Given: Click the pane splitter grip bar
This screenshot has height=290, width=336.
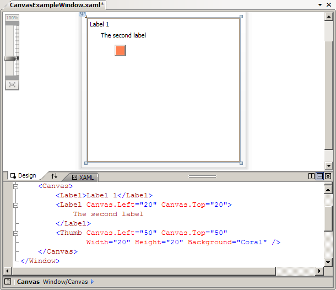Looking at the screenshot, I should click(202, 176).
